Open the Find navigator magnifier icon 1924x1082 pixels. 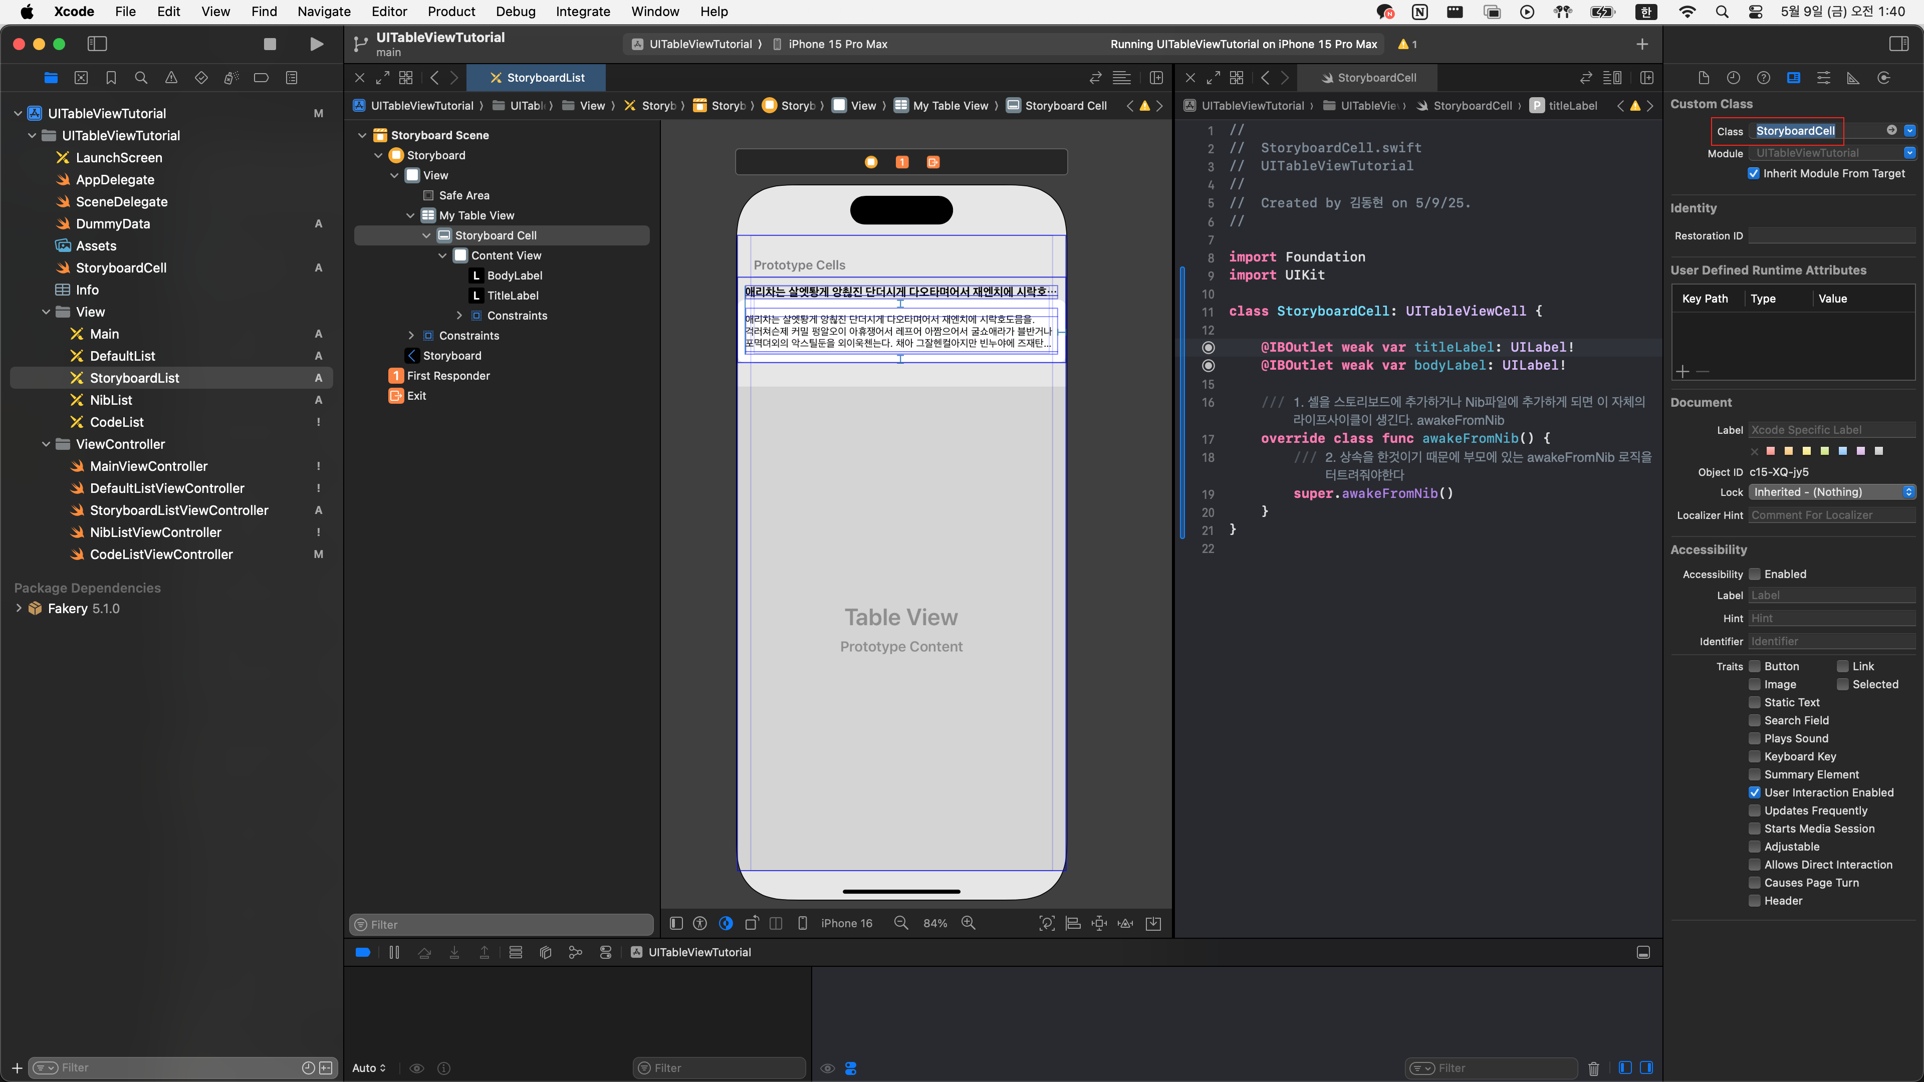pyautogui.click(x=141, y=78)
